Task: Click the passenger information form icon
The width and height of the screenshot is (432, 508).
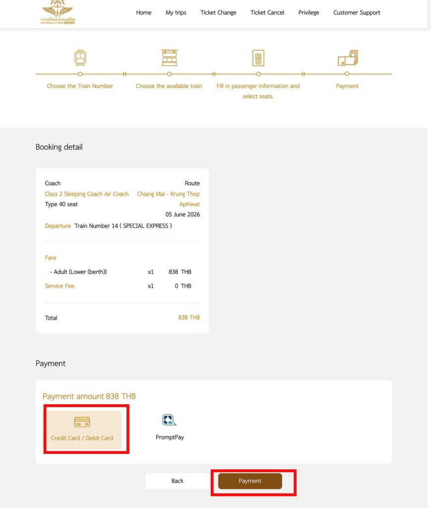Action: (x=258, y=58)
